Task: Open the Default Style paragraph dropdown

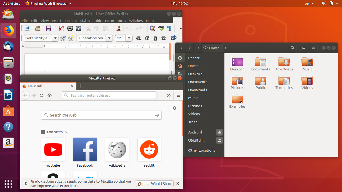Action: click(x=55, y=38)
